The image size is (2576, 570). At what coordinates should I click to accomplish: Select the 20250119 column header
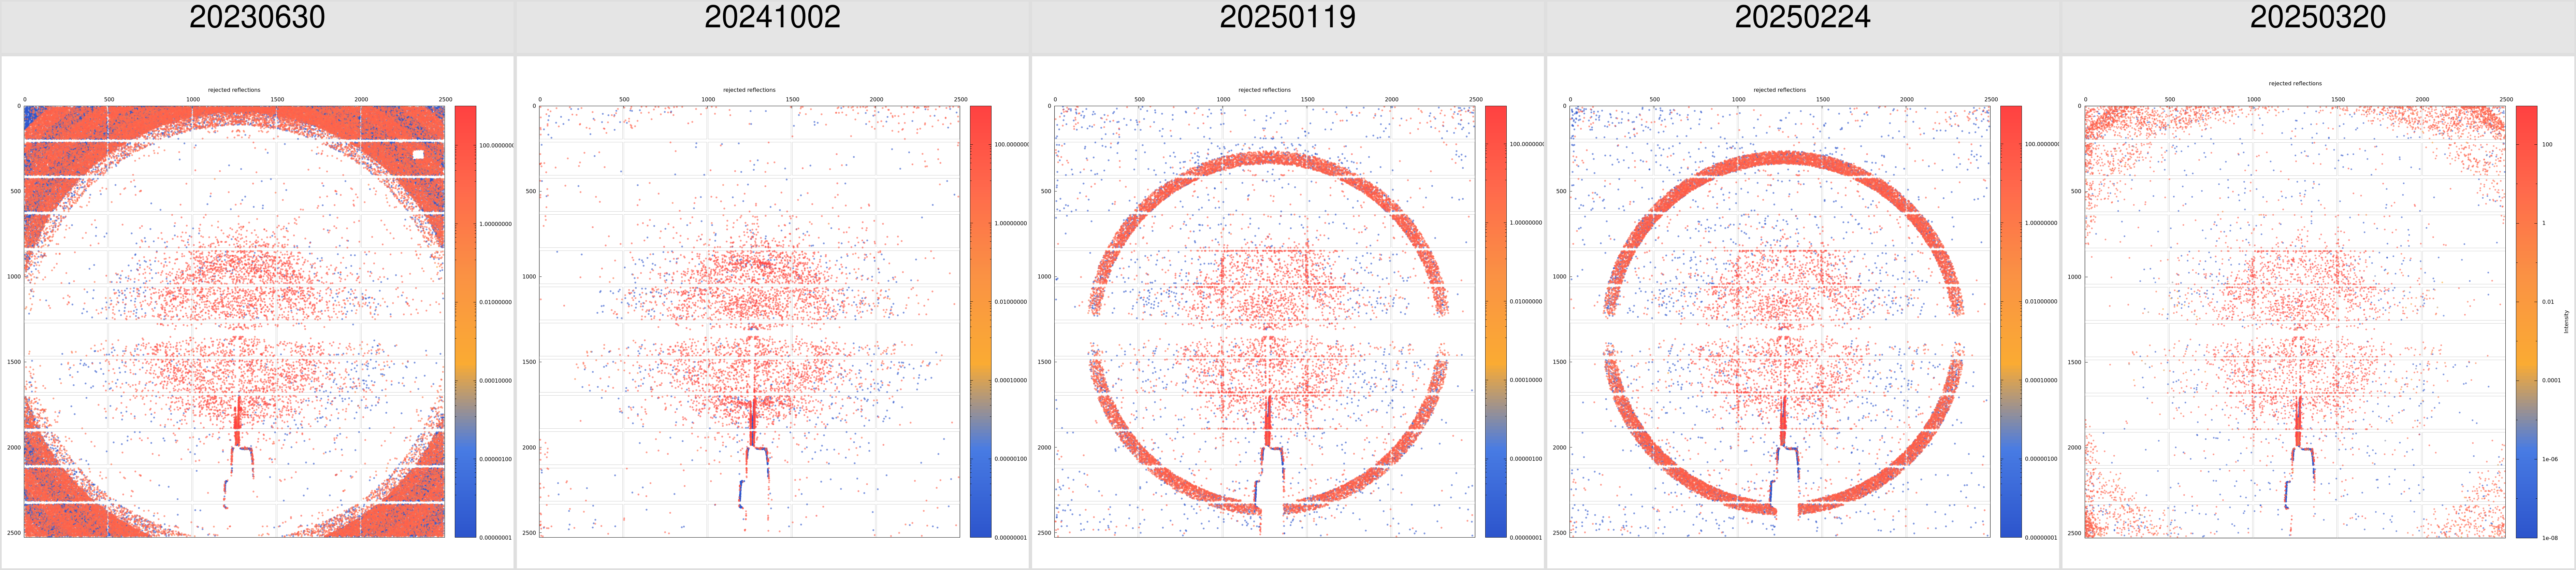(1287, 17)
